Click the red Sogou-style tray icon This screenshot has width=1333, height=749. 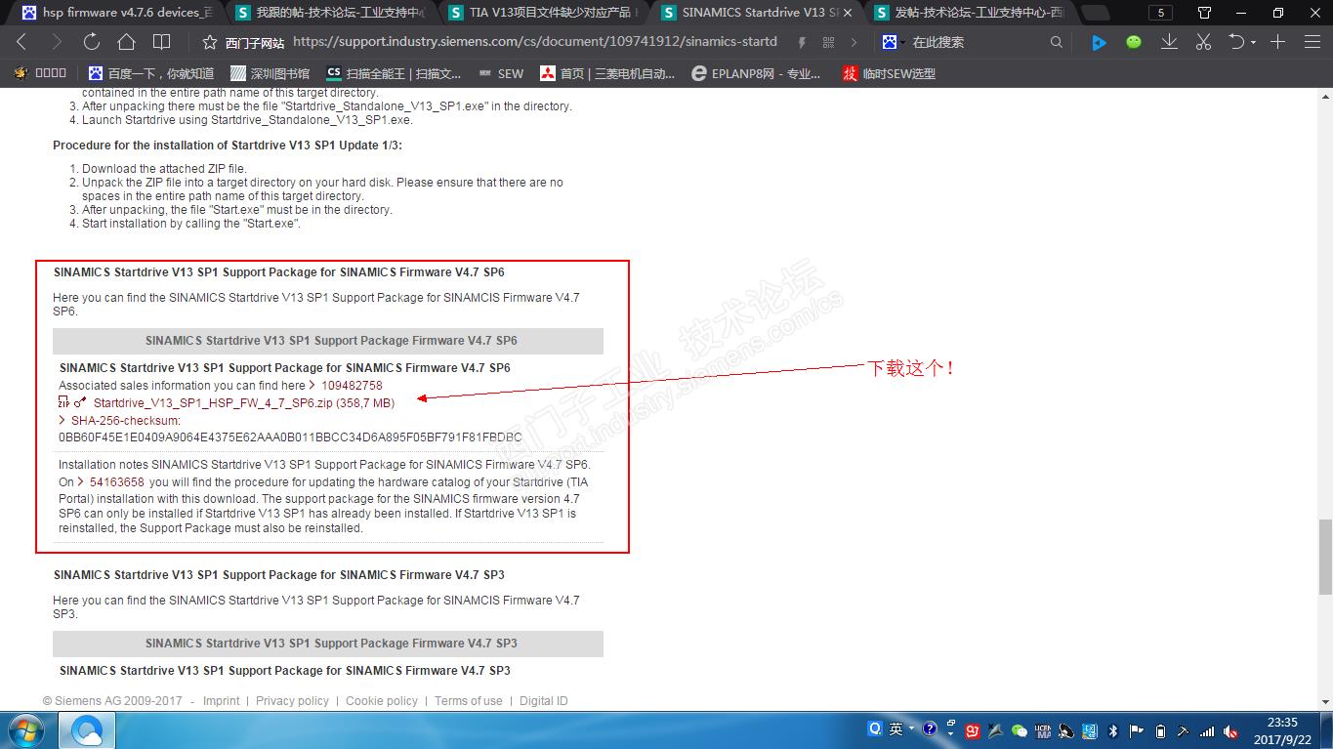(972, 730)
